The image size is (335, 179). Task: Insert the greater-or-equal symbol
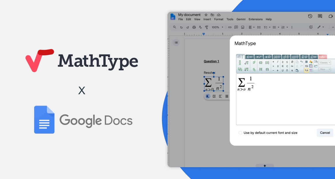282,62
